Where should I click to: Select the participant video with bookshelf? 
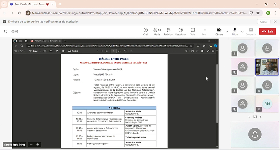(267, 67)
